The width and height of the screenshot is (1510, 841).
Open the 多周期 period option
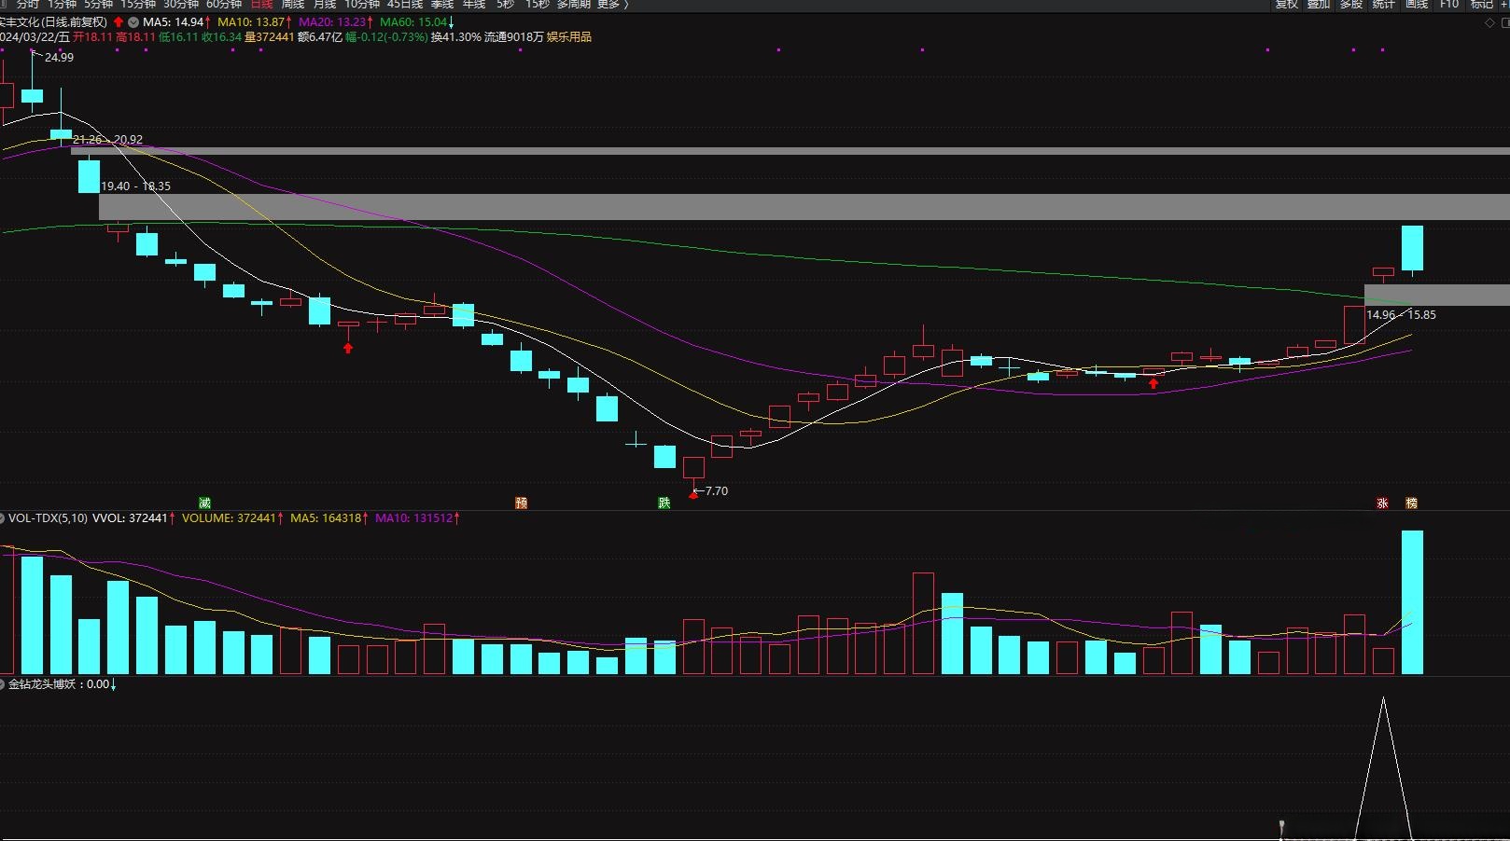pos(574,5)
